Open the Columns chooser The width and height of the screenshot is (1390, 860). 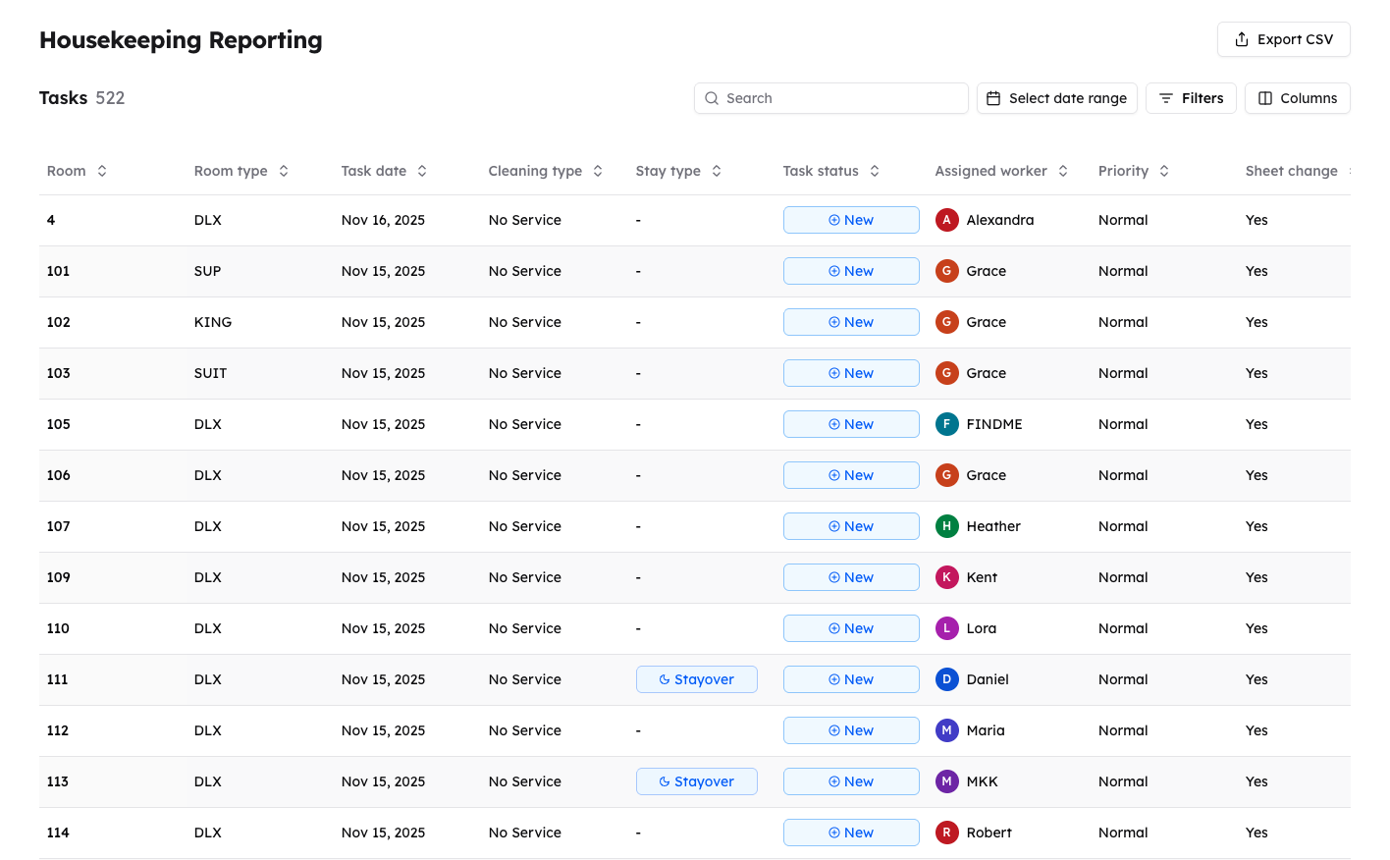(x=1297, y=98)
